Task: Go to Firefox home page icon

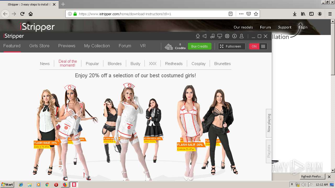Action: coord(31,14)
